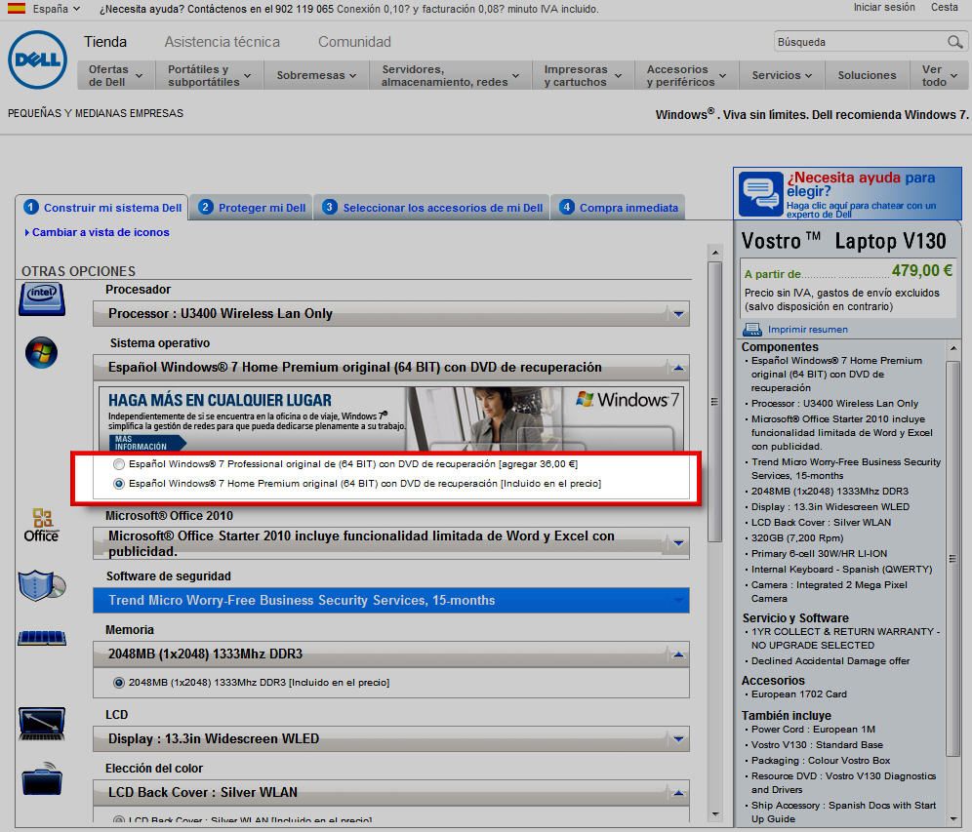
Task: Switch to the Proteger mi Dell tab
Action: 252,208
